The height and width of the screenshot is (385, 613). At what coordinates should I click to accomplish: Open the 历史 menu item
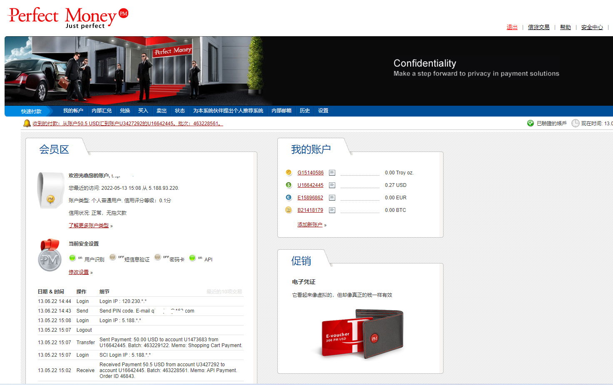pos(305,111)
